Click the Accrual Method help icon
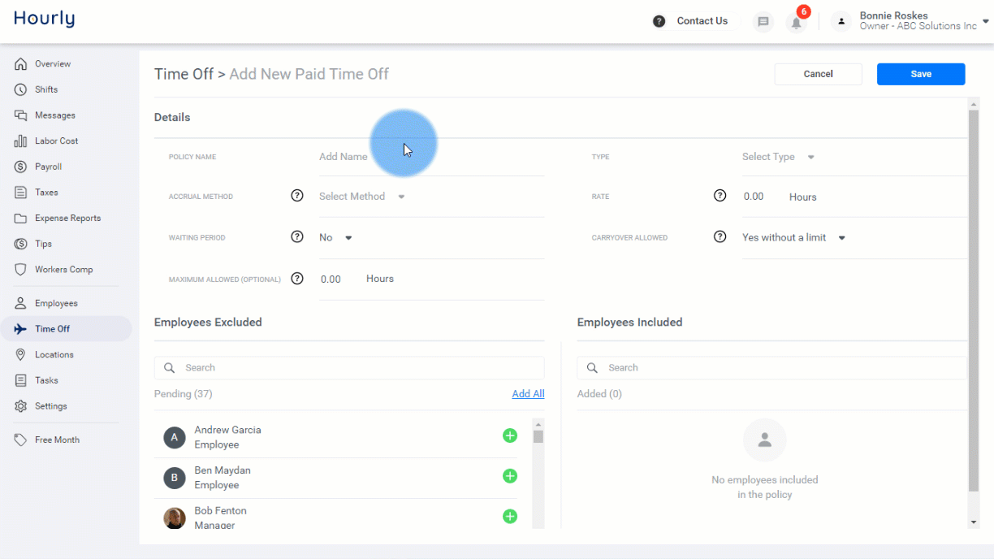The image size is (994, 559). click(x=297, y=196)
